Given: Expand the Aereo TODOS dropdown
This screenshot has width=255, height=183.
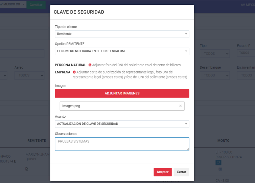Looking at the screenshot, I should point(29,75).
